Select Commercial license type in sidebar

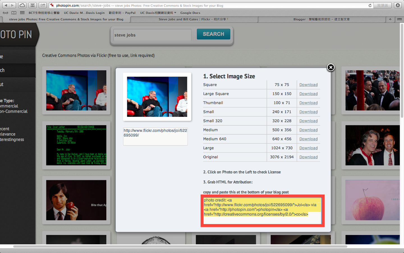[x=9, y=106]
